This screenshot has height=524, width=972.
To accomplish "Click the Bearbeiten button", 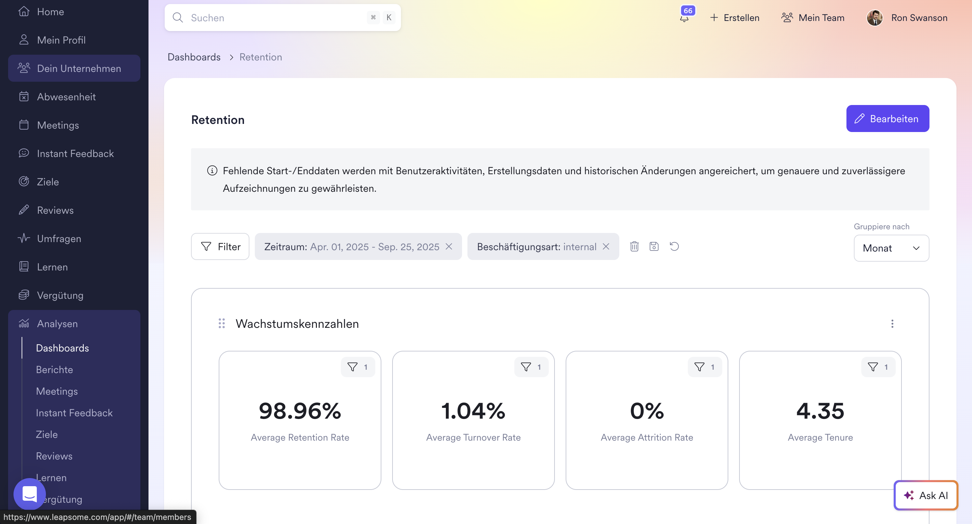I will [887, 119].
